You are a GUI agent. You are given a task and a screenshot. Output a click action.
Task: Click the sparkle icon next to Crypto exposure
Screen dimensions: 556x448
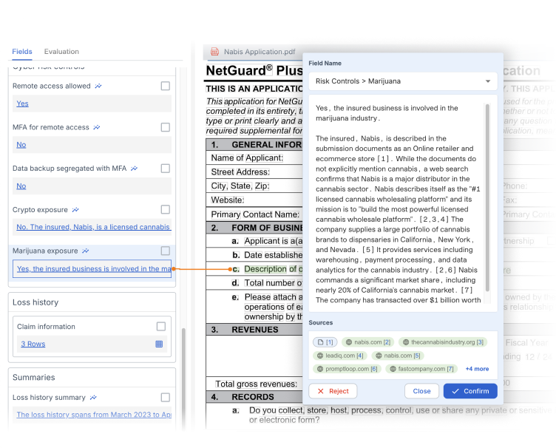[x=75, y=210]
